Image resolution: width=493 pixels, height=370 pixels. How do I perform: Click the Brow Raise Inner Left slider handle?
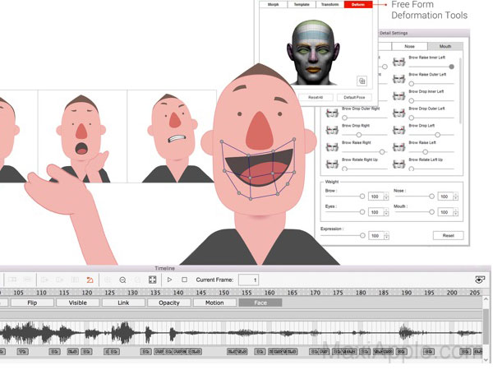coord(451,67)
